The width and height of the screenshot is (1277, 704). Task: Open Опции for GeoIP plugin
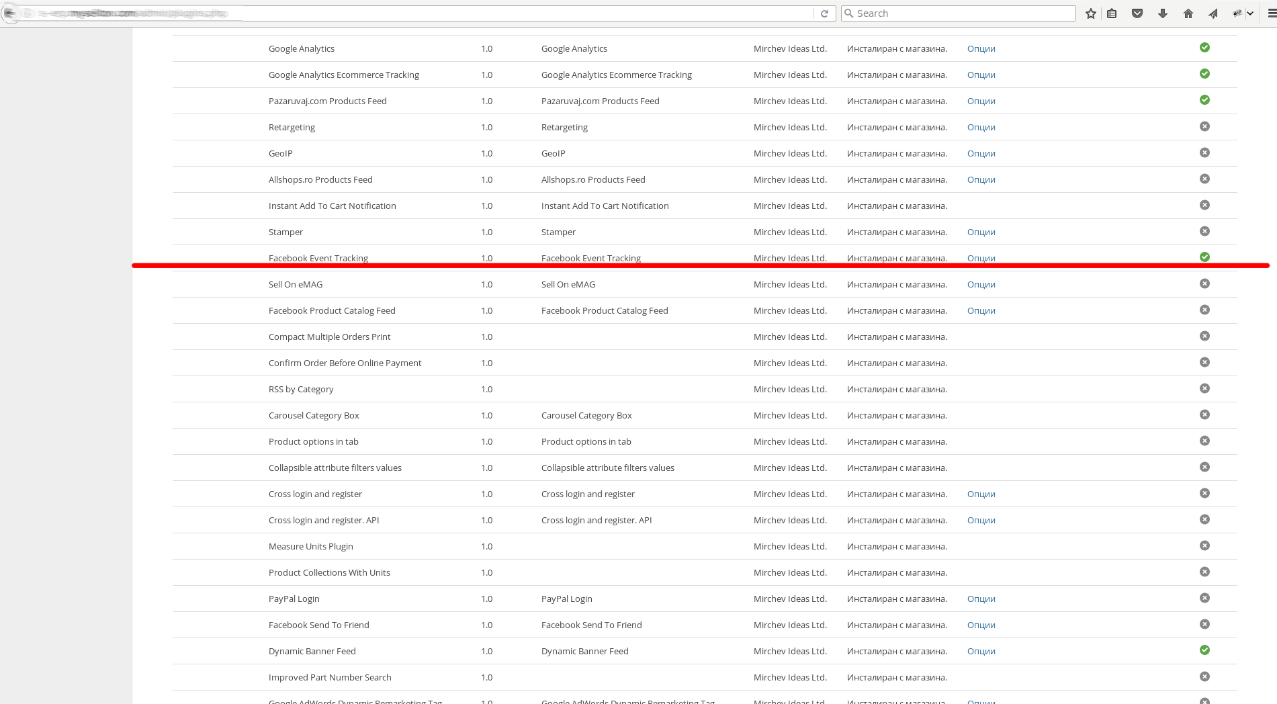coord(981,154)
